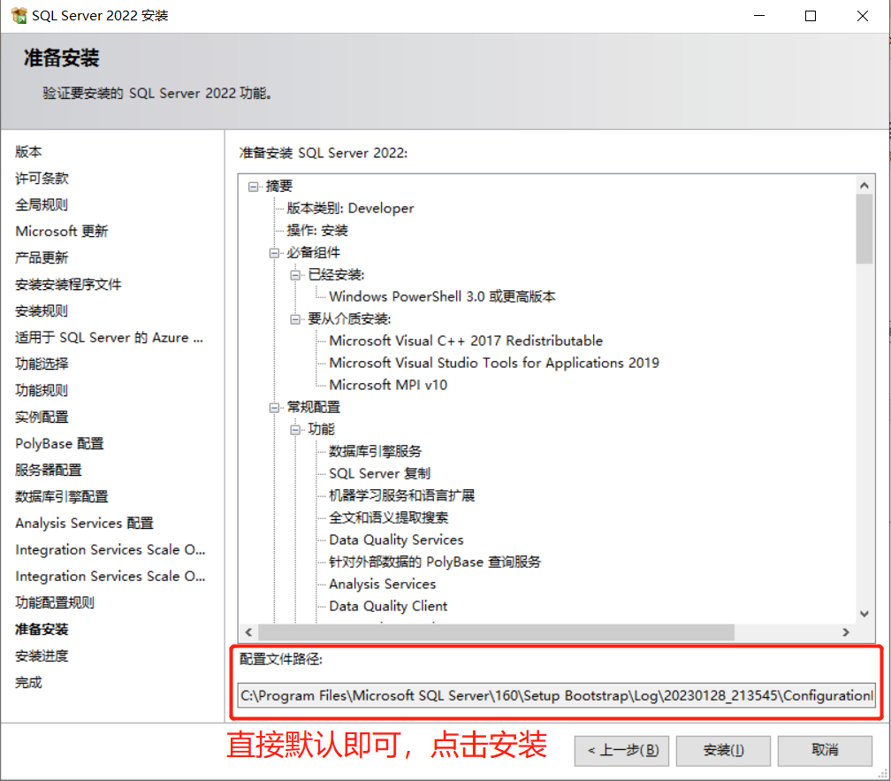Cancel setup with 取消 button
891x781 pixels.
tap(825, 751)
